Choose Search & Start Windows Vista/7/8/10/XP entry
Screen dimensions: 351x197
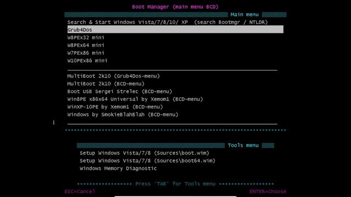167,22
